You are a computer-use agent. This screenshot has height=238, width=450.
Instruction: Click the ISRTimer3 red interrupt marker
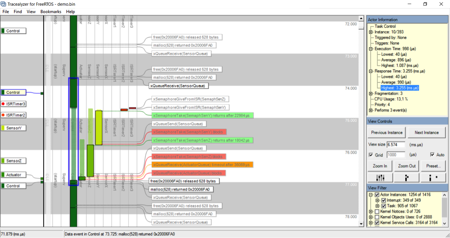point(132,108)
